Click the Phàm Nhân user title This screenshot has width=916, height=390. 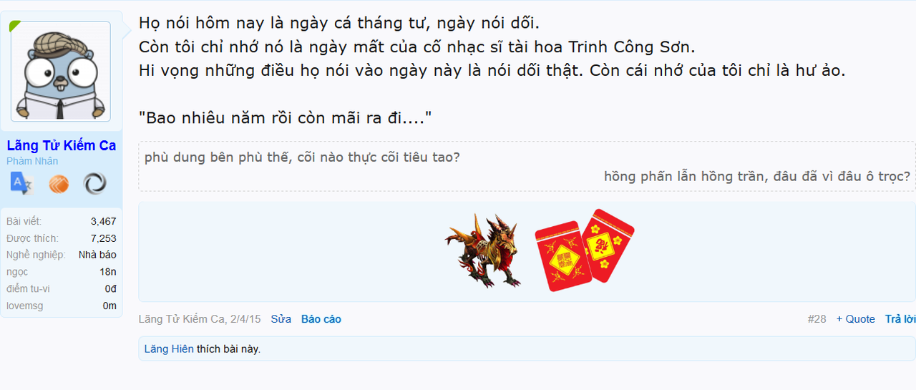[32, 161]
